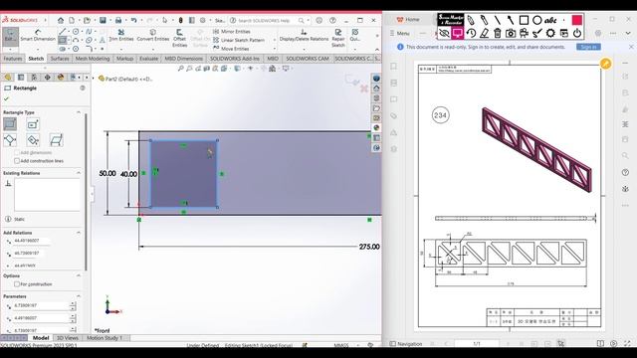Click the SOLIDWORKS Home icon
637x358 pixels.
[x=61, y=20]
